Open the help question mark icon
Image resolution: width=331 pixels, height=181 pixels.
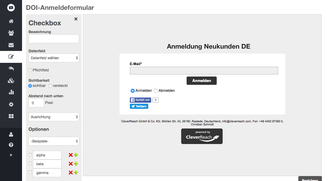pos(11,145)
